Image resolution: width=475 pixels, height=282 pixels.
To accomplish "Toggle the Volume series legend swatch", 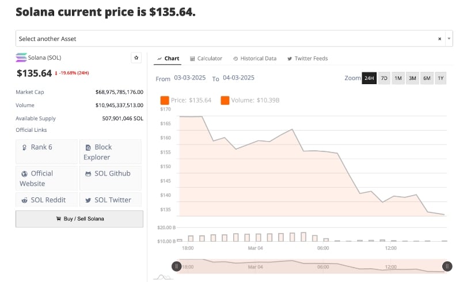I will pos(225,100).
